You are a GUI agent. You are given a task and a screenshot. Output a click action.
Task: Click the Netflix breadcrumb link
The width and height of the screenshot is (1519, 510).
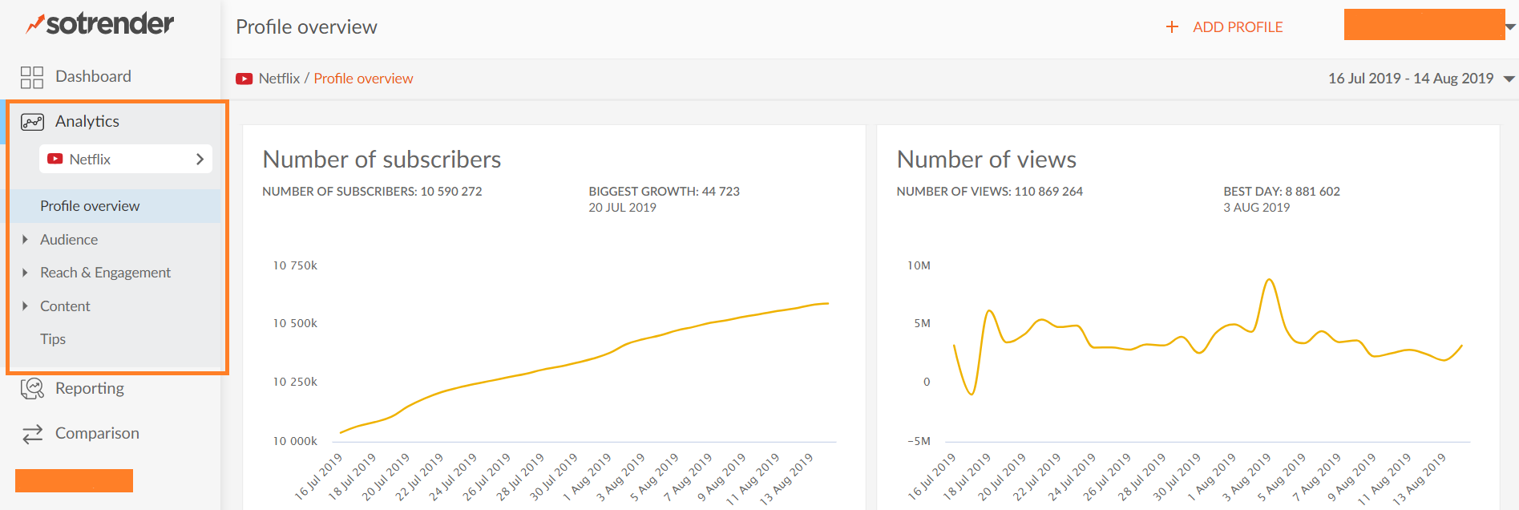[x=279, y=79]
